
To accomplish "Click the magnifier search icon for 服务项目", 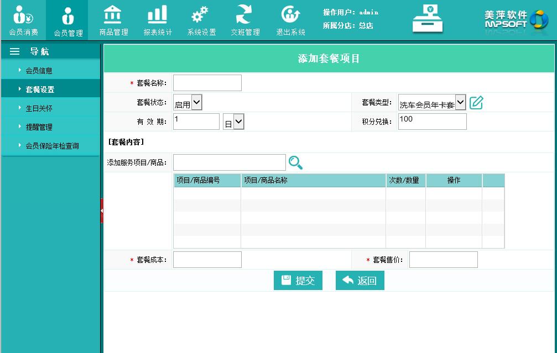I will coord(296,162).
